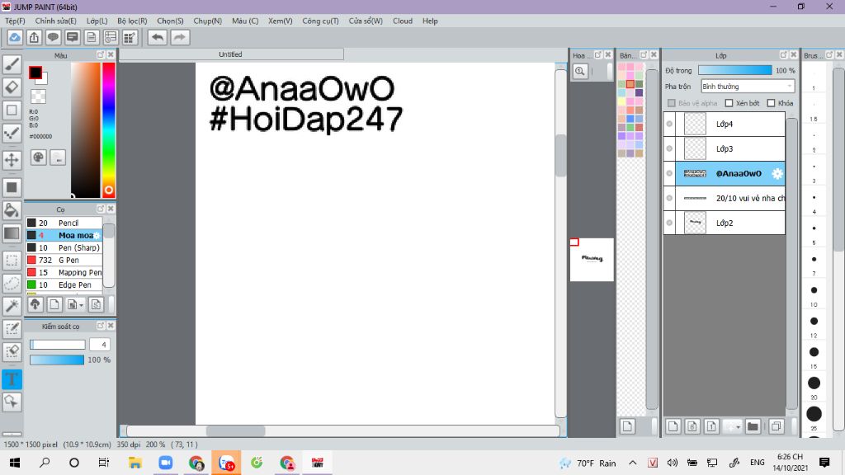Enable the Xén bớt checkbox
The image size is (845, 475).
tap(729, 103)
